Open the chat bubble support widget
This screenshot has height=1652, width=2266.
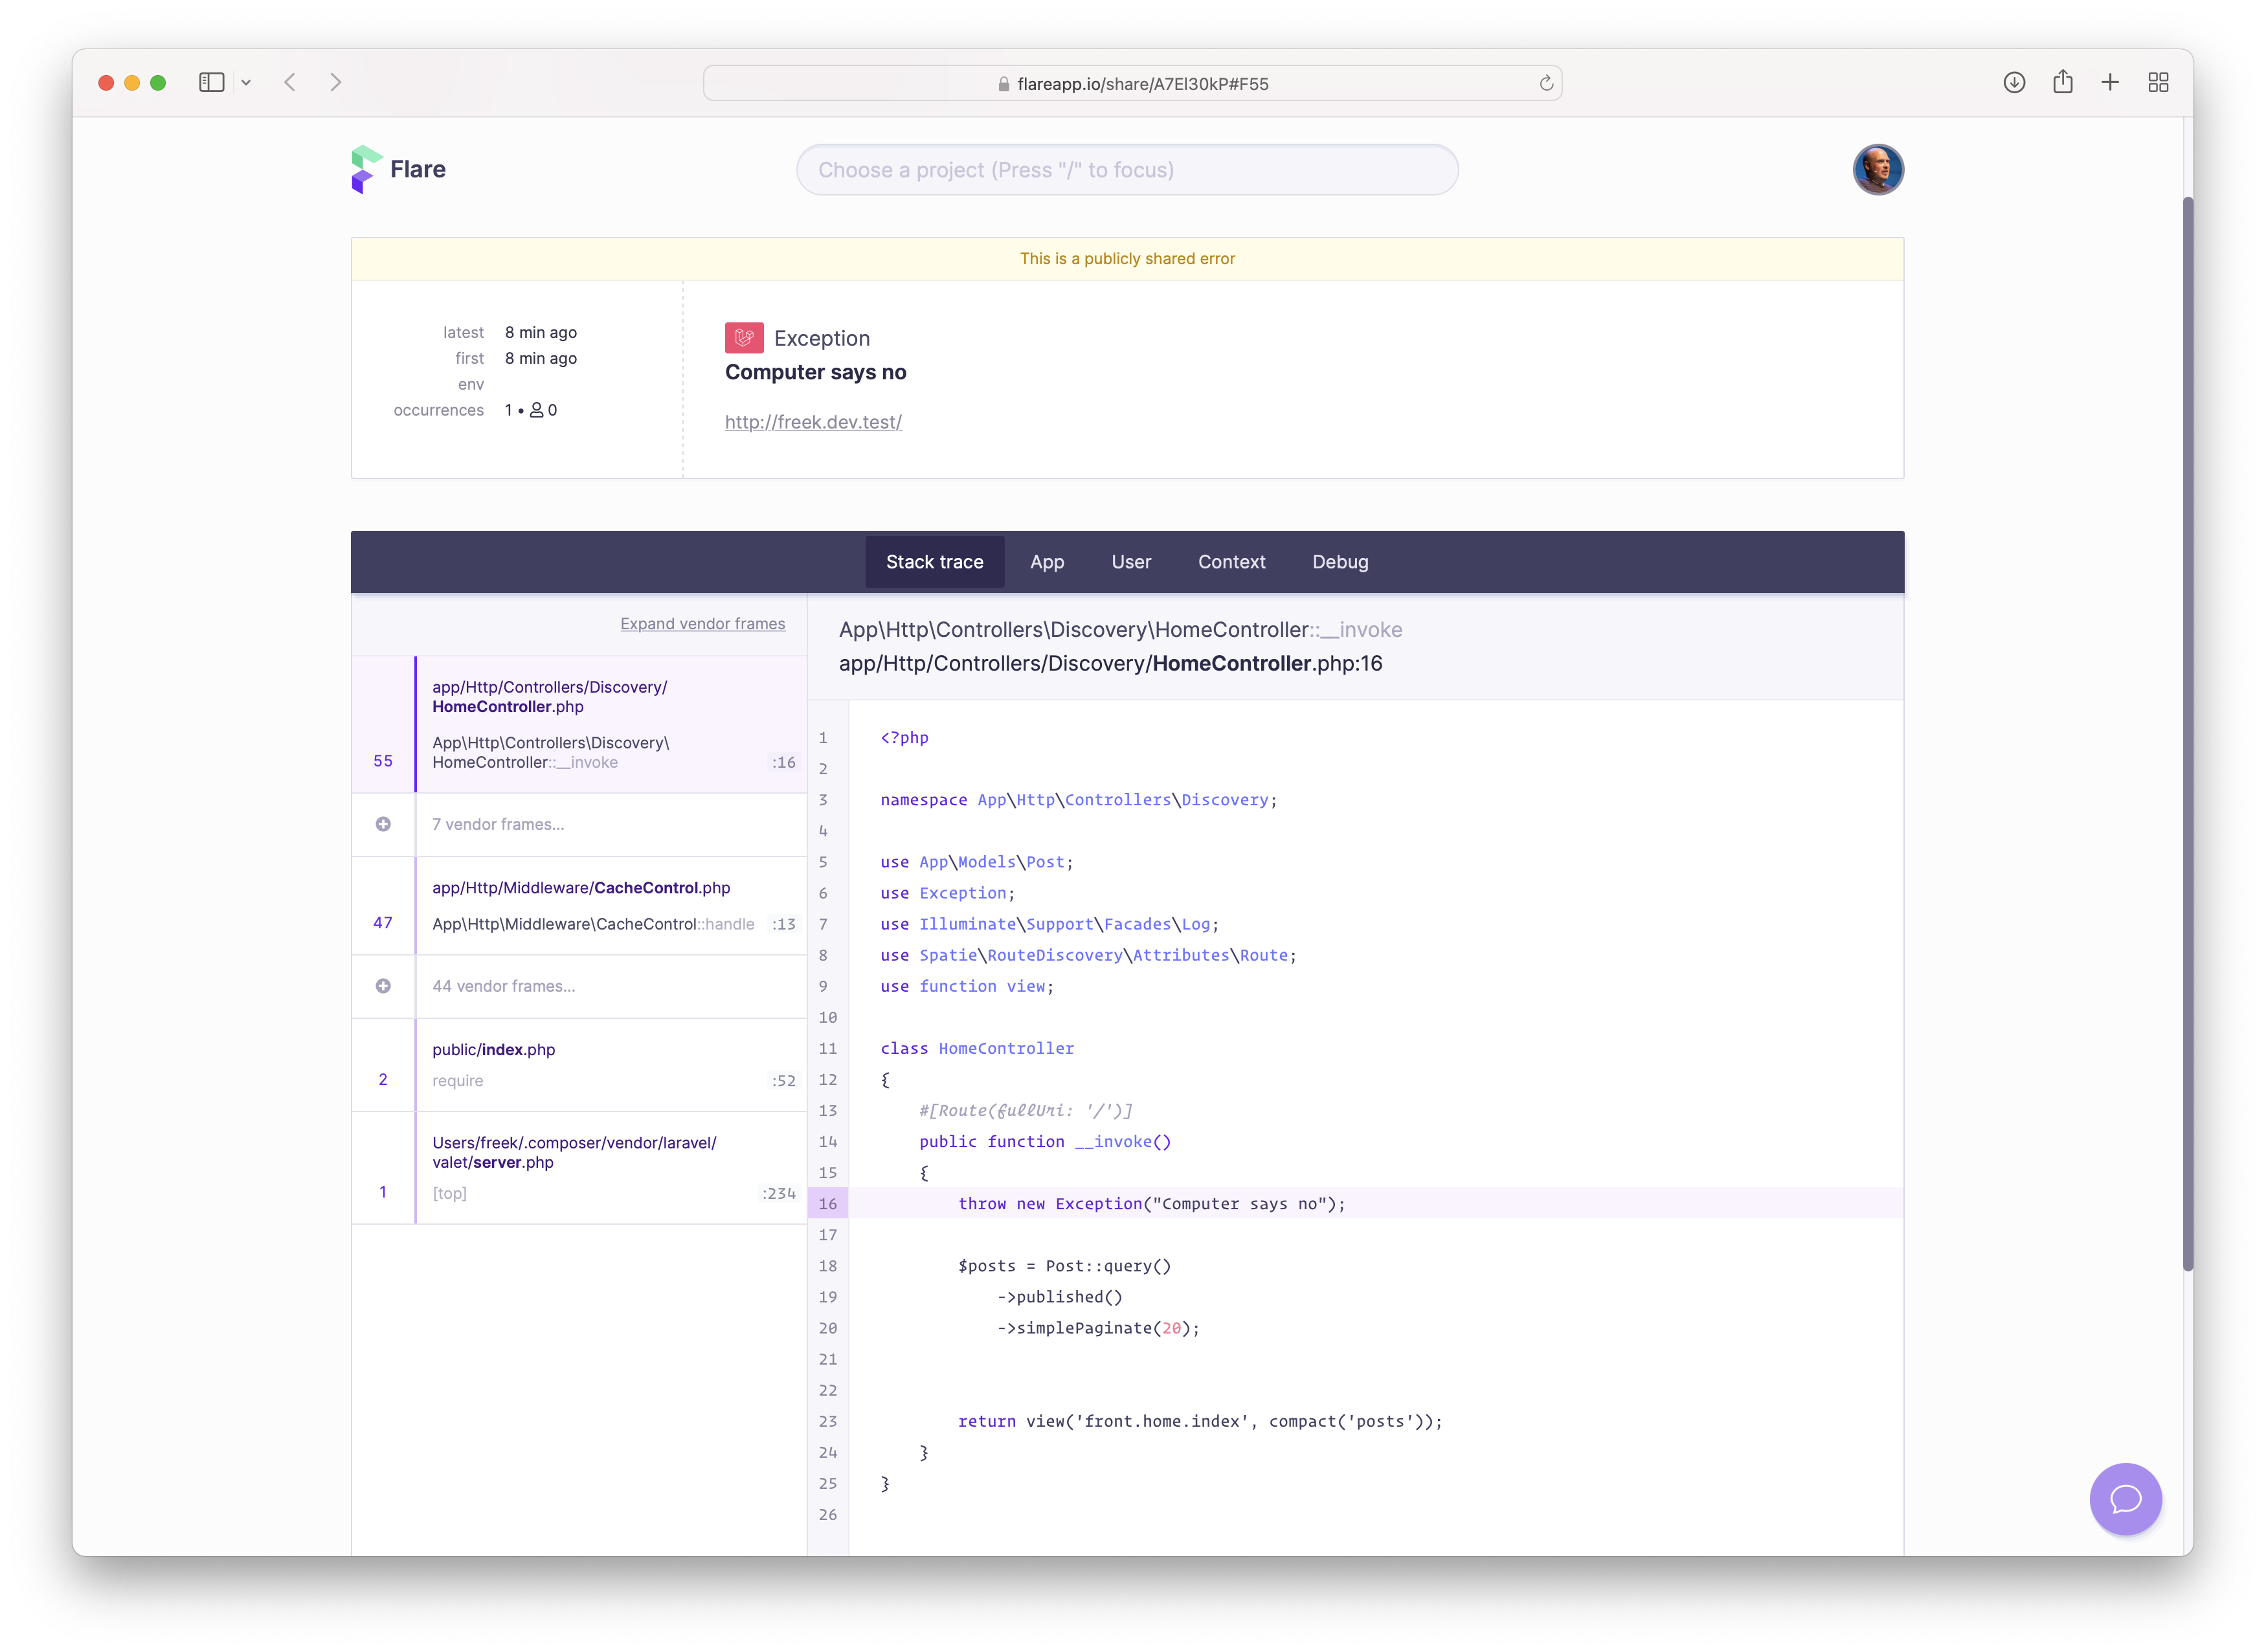coord(2125,1498)
